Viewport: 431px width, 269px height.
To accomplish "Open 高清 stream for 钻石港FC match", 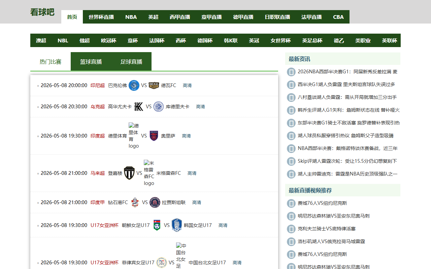I will coord(197,202).
